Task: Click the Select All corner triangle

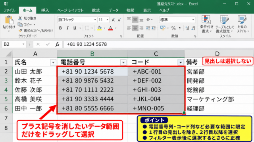Action: click(x=8, y=54)
